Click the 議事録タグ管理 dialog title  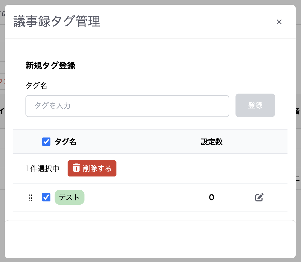57,22
